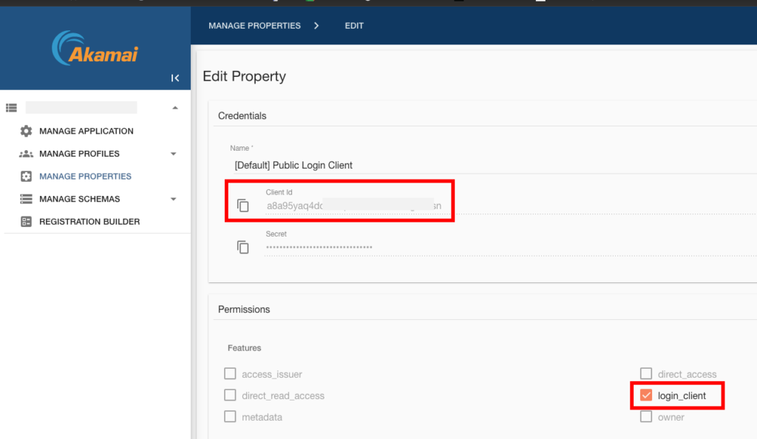
Task: Collapse the application list arrow in sidebar
Action: [x=174, y=108]
